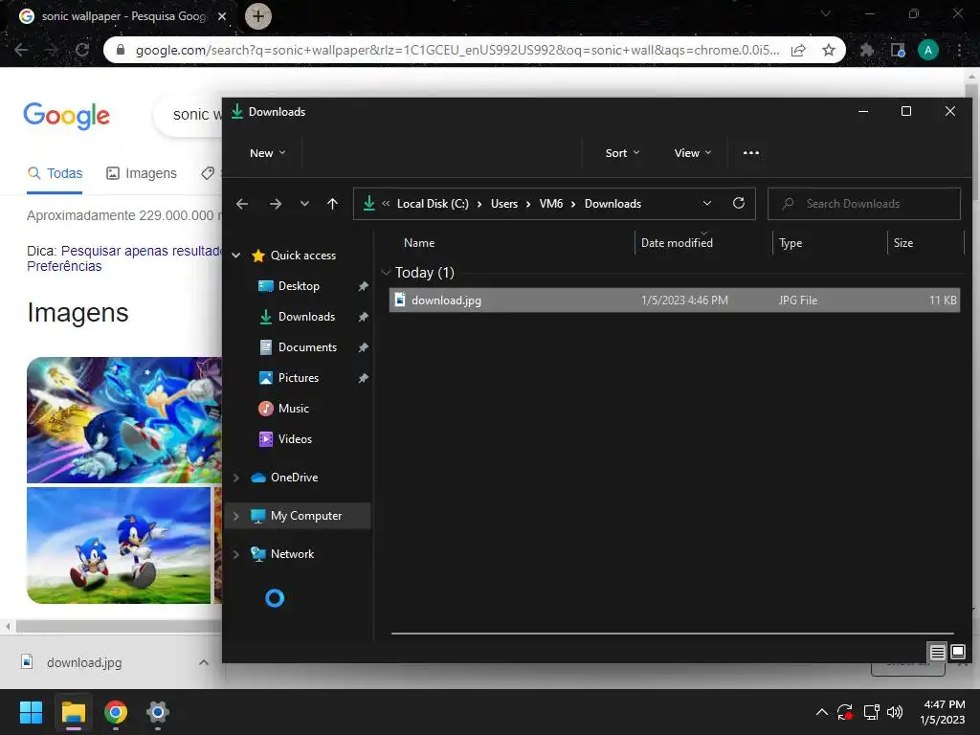Viewport: 980px width, 735px height.
Task: Open Documents in the navigation pane
Action: (x=307, y=347)
